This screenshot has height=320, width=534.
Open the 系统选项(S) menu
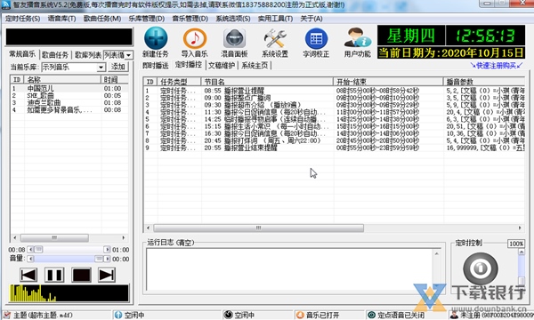point(233,19)
